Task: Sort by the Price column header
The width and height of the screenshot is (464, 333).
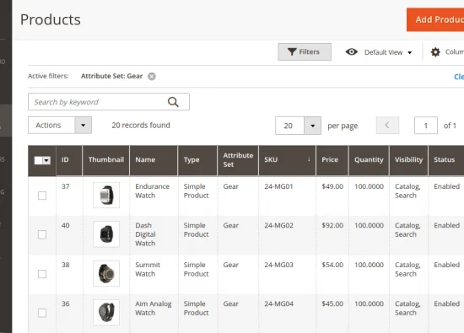Action: click(x=332, y=160)
